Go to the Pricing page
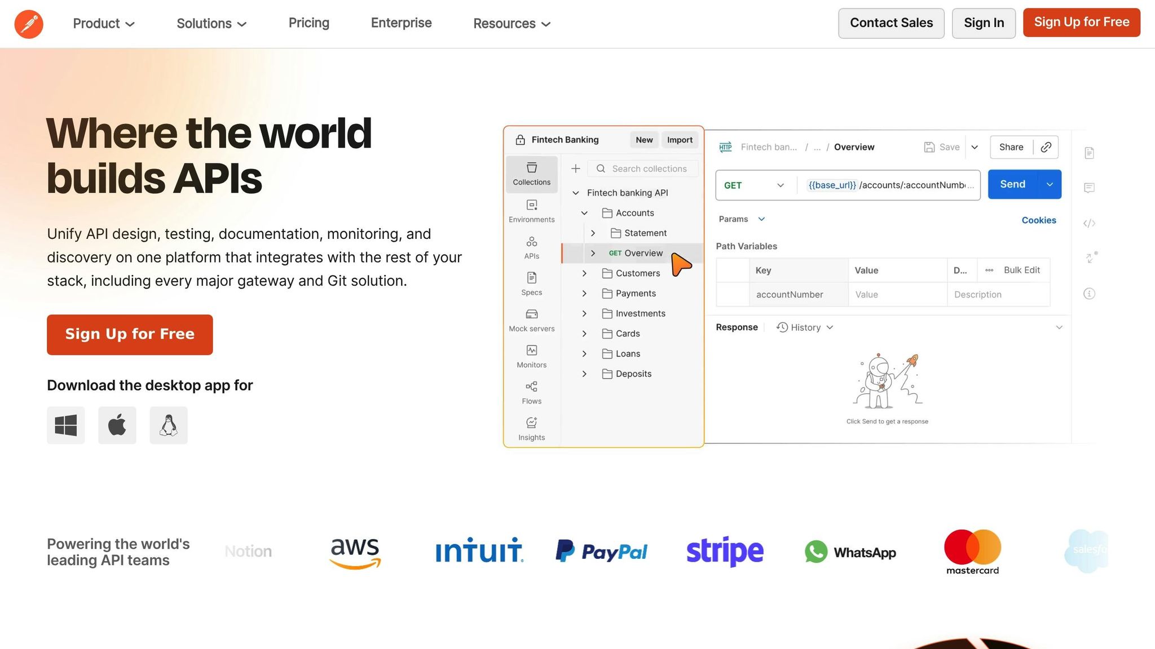Image resolution: width=1155 pixels, height=649 pixels. tap(309, 23)
